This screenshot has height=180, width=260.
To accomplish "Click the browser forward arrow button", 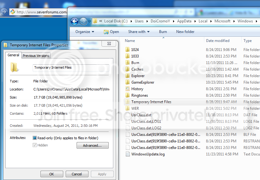I will point(4,12).
